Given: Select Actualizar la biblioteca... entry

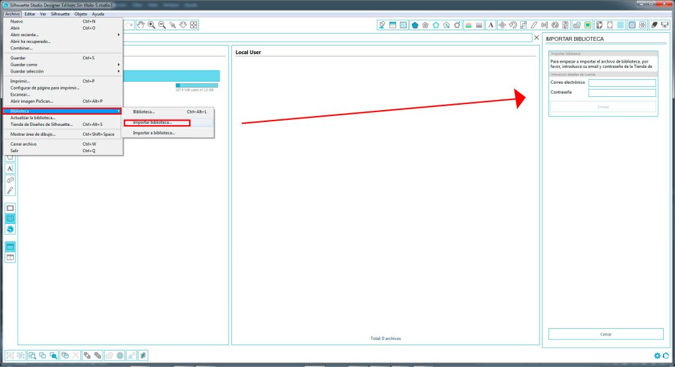Looking at the screenshot, I should point(63,117).
